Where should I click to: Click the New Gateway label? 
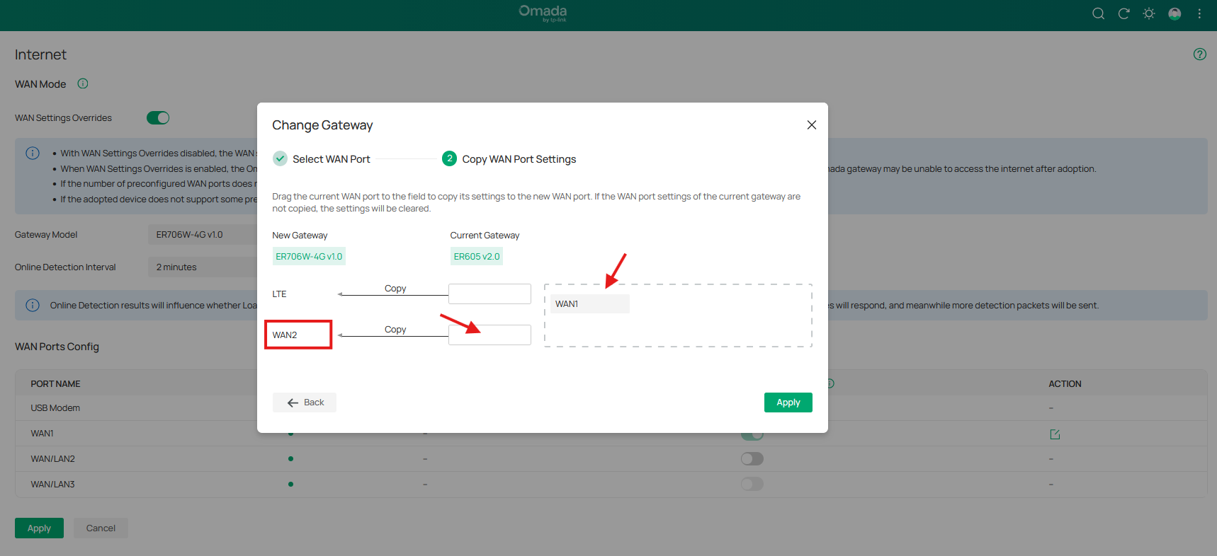point(300,235)
